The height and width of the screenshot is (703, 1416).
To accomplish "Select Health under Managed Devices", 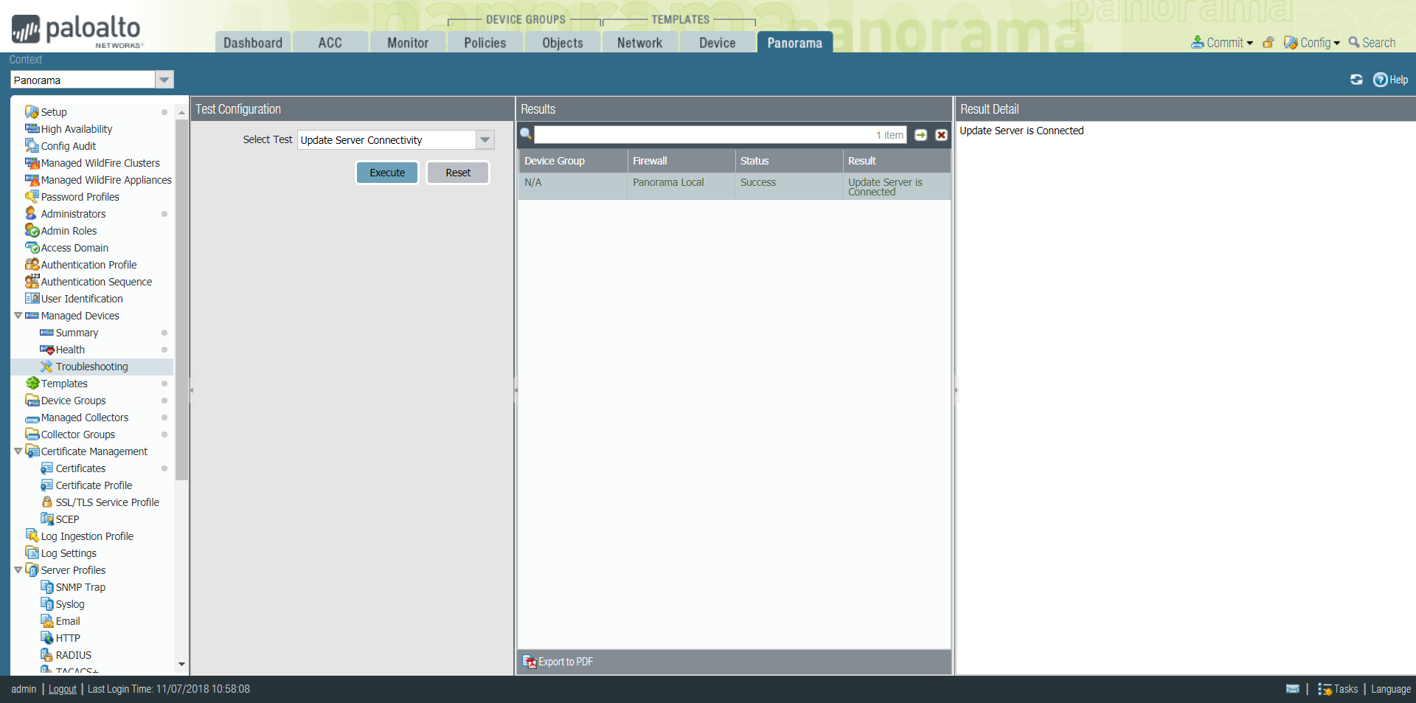I will click(70, 350).
